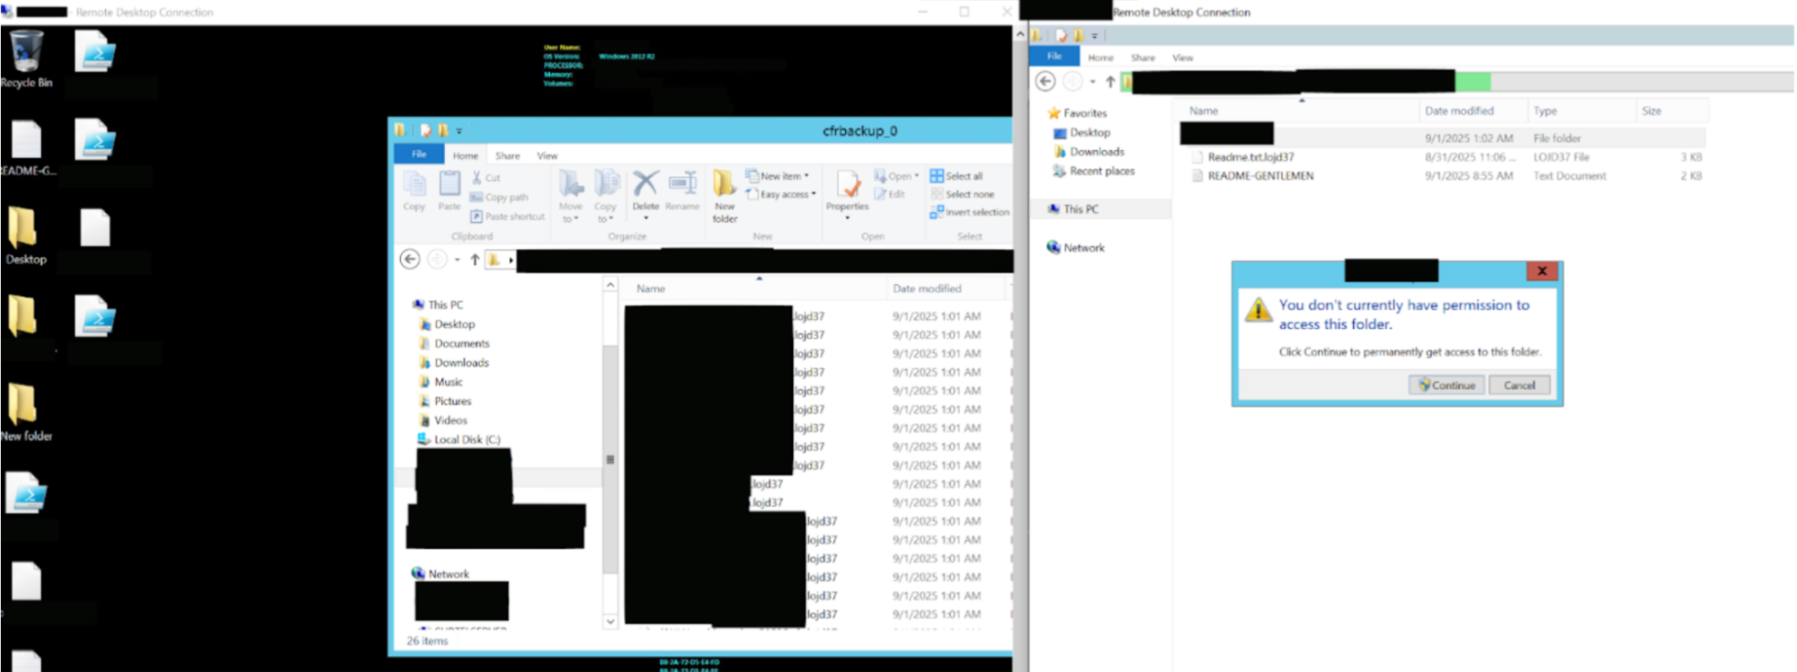The height and width of the screenshot is (672, 1797).
Task: Open the File menu in cfrbackup_0 window
Action: 419,155
